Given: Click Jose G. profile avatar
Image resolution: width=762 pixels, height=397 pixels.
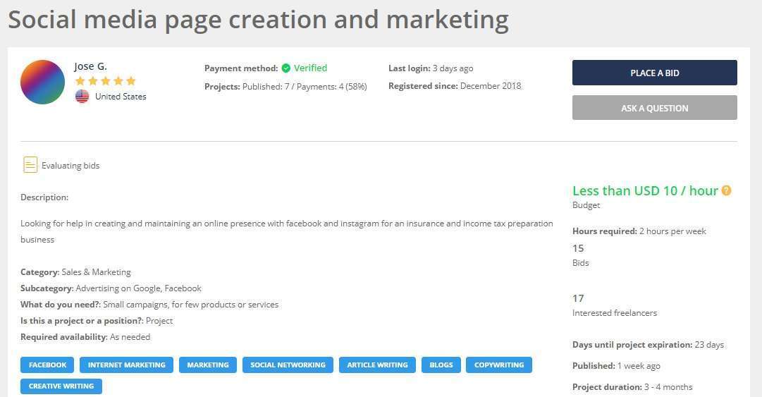Looking at the screenshot, I should (42, 83).
